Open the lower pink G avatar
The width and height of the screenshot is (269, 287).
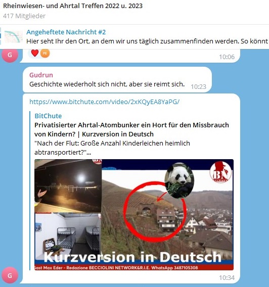point(10,275)
